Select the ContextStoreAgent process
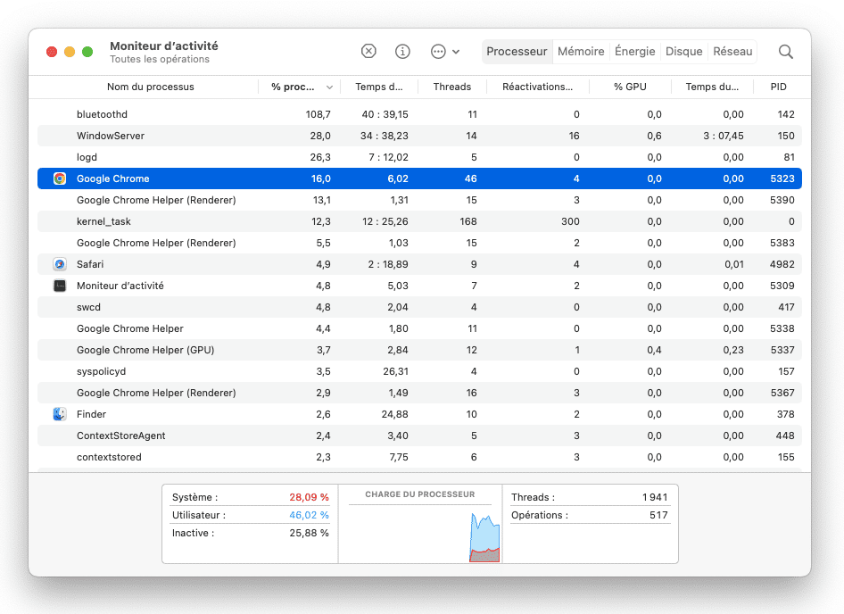Screen dimensions: 844x614 [x=419, y=436]
